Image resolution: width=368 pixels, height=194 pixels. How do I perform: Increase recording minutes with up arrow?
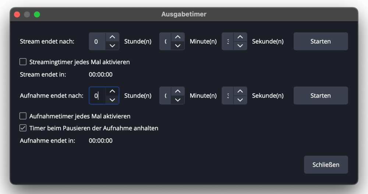[x=178, y=91]
